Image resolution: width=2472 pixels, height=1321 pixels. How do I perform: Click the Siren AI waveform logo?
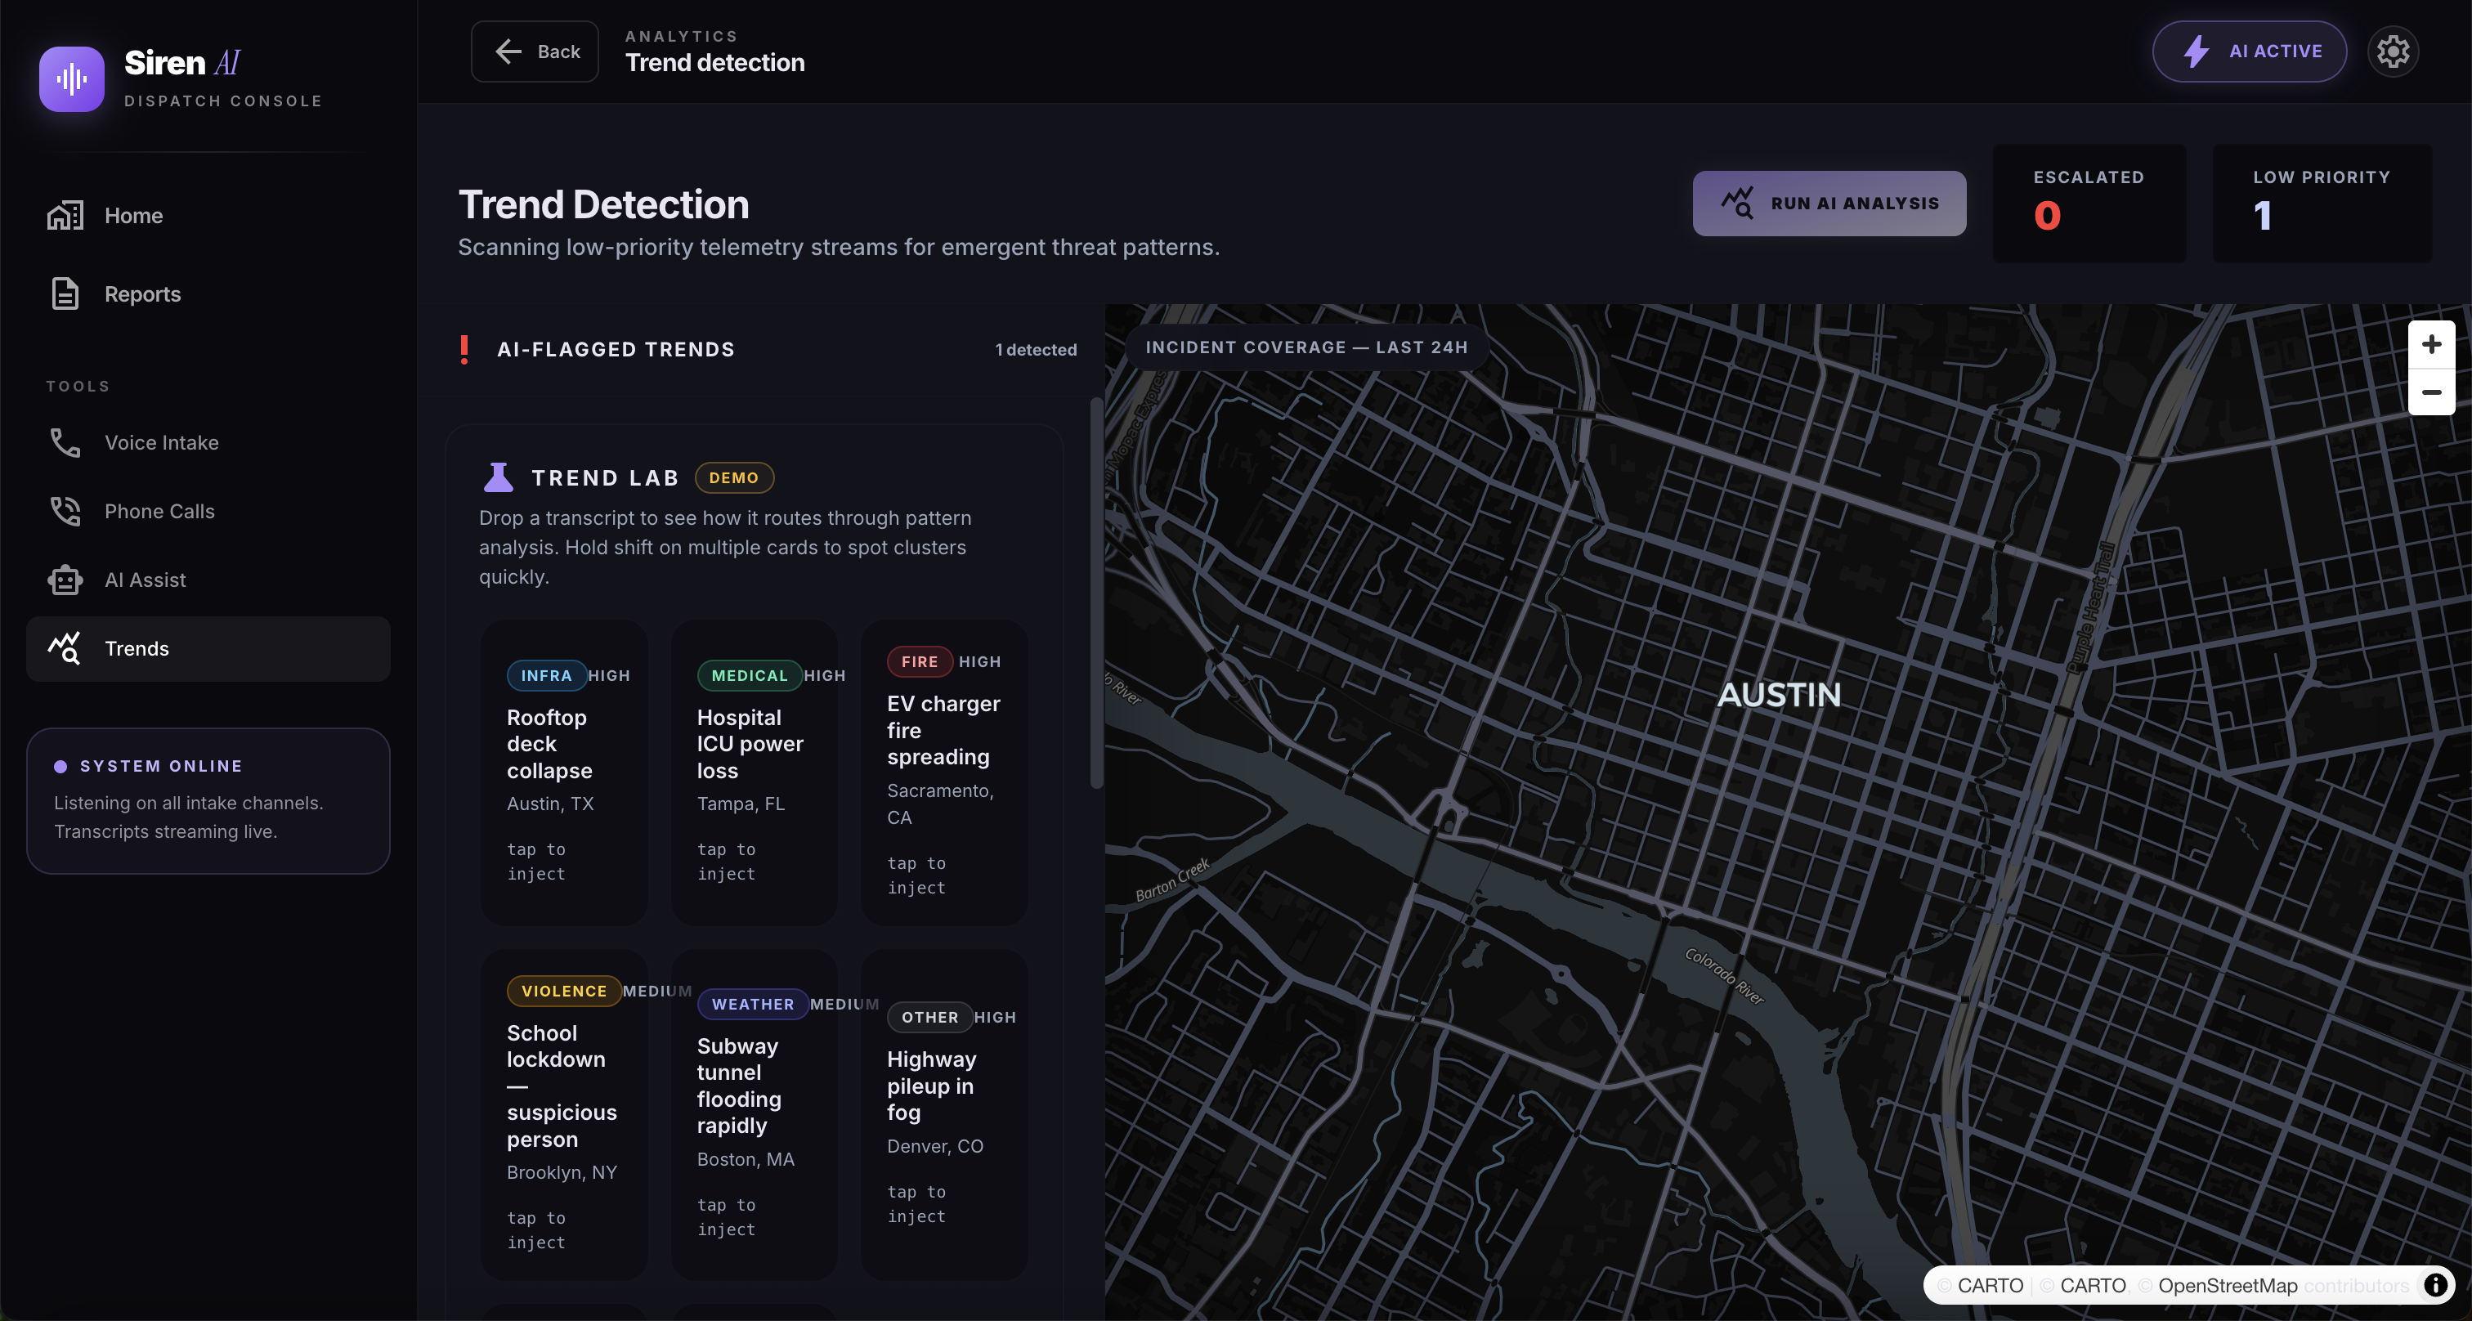pos(71,78)
